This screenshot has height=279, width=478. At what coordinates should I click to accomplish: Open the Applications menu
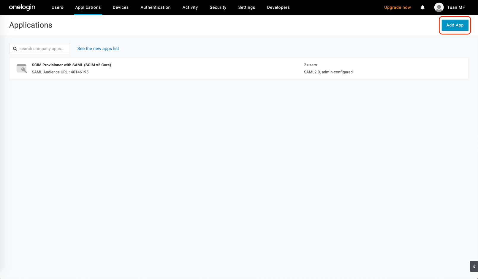[x=88, y=7]
